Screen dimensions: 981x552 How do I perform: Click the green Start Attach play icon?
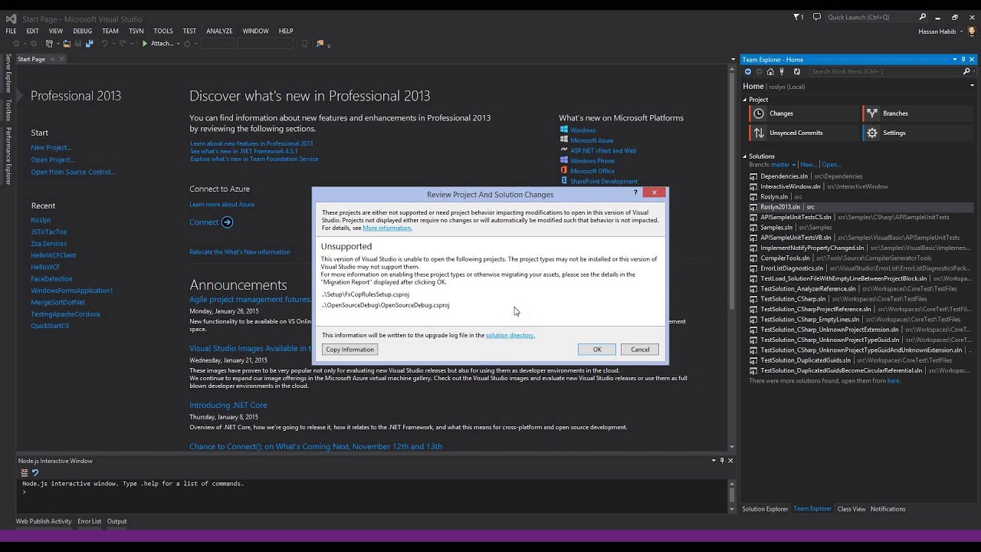[x=145, y=44]
